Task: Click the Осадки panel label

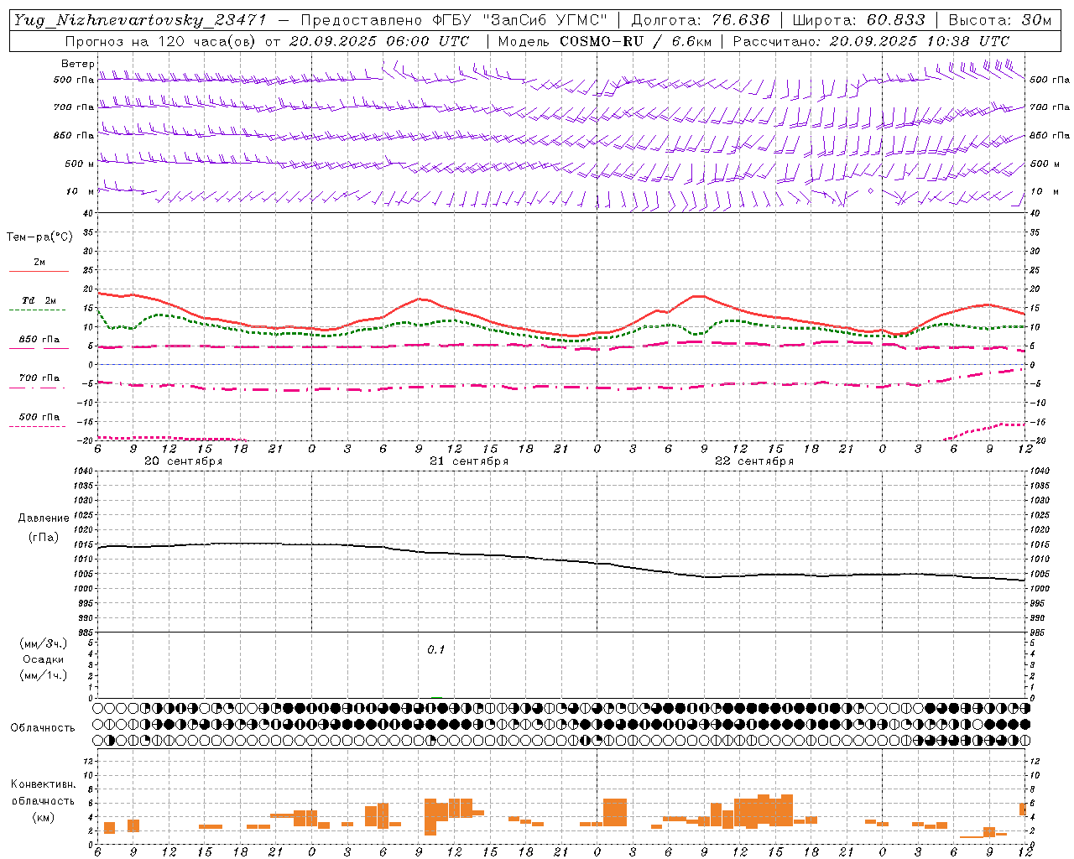Action: pyautogui.click(x=44, y=659)
